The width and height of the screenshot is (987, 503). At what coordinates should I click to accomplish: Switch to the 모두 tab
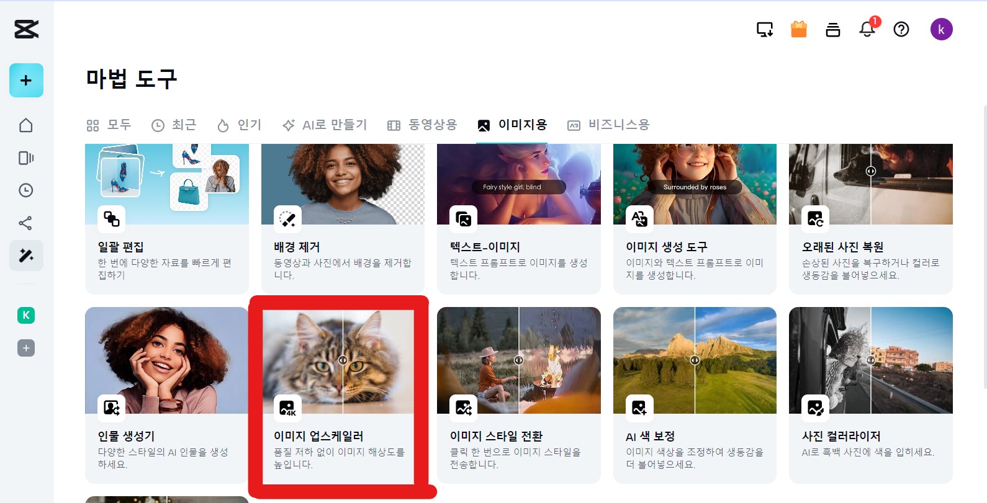click(109, 125)
